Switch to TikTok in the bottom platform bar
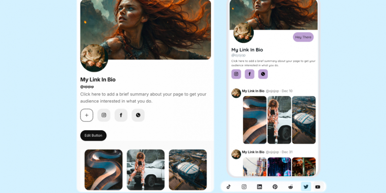Viewport: 386px width, 193px height. [229, 187]
